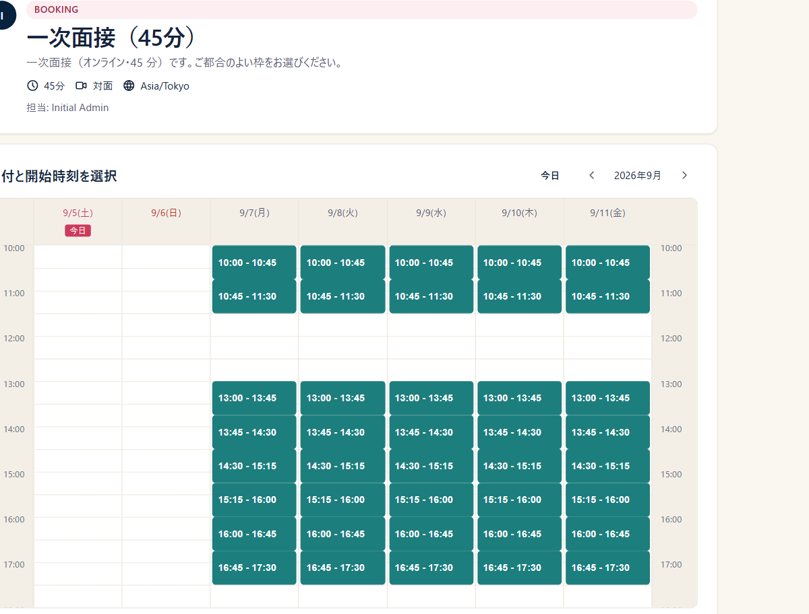Pick the 15:15 - 16:00 slot on 9/10(木)
The height and width of the screenshot is (614, 809).
(520, 500)
